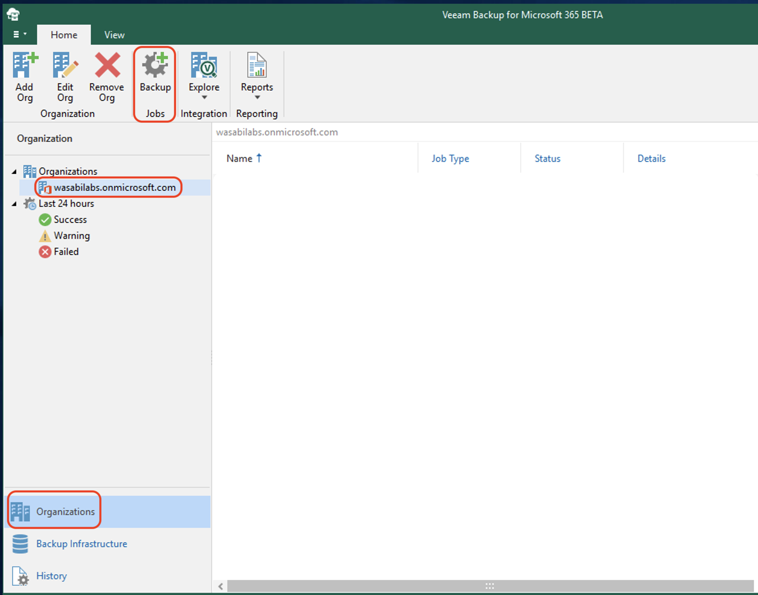Viewport: 758px width, 595px height.
Task: Select the Last 24 hours tree item
Action: point(66,204)
